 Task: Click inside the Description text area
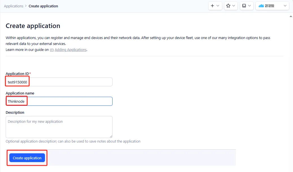(59, 127)
